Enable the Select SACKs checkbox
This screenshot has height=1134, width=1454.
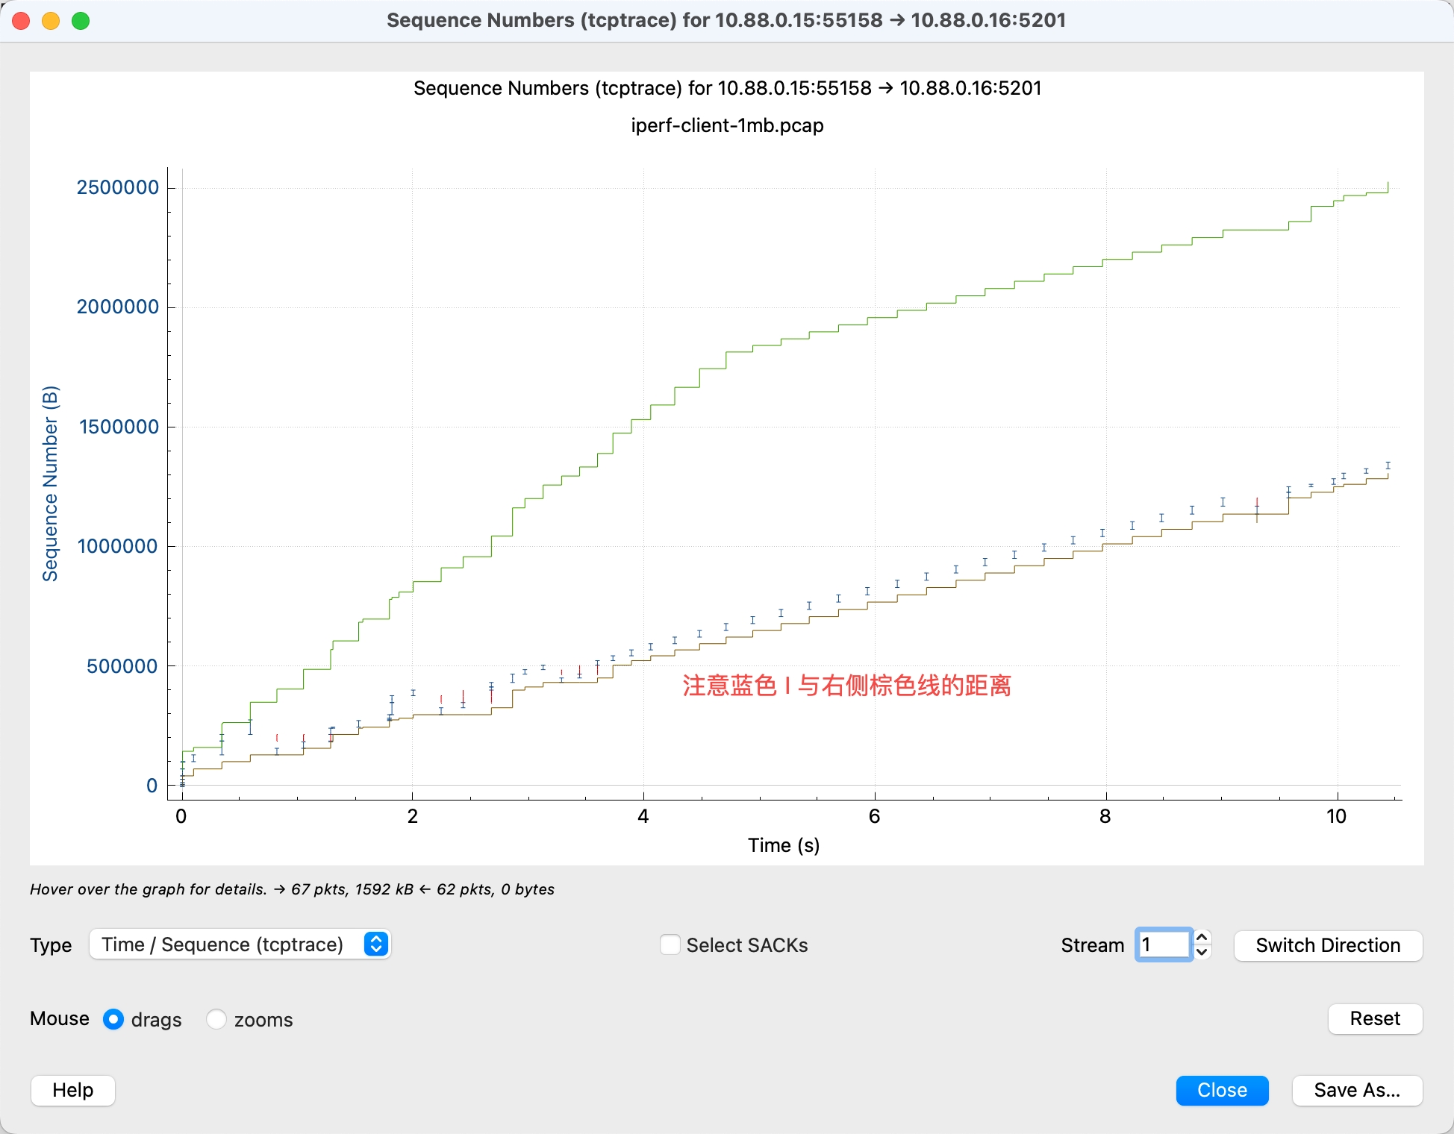pos(670,945)
